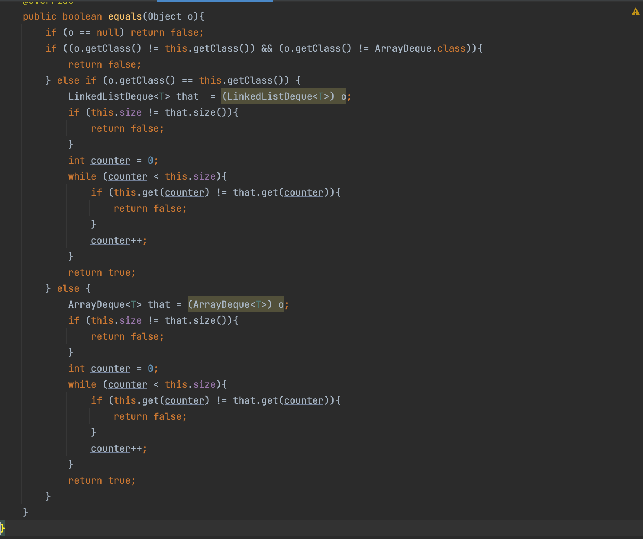Click the highlighted yellow closing brace at bottom

point(3,527)
